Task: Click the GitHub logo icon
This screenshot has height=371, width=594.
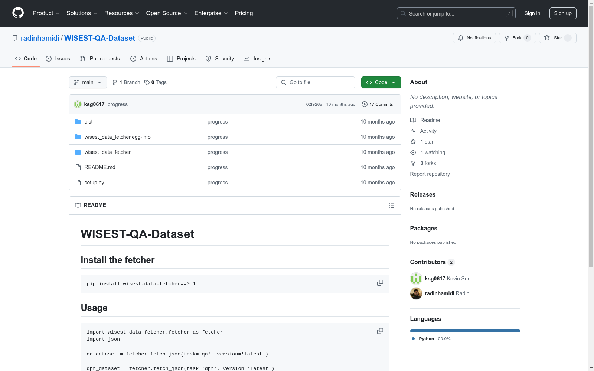Action: click(18, 13)
